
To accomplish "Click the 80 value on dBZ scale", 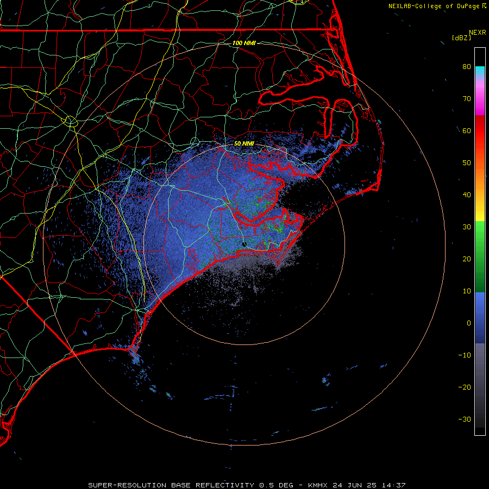I will (467, 66).
